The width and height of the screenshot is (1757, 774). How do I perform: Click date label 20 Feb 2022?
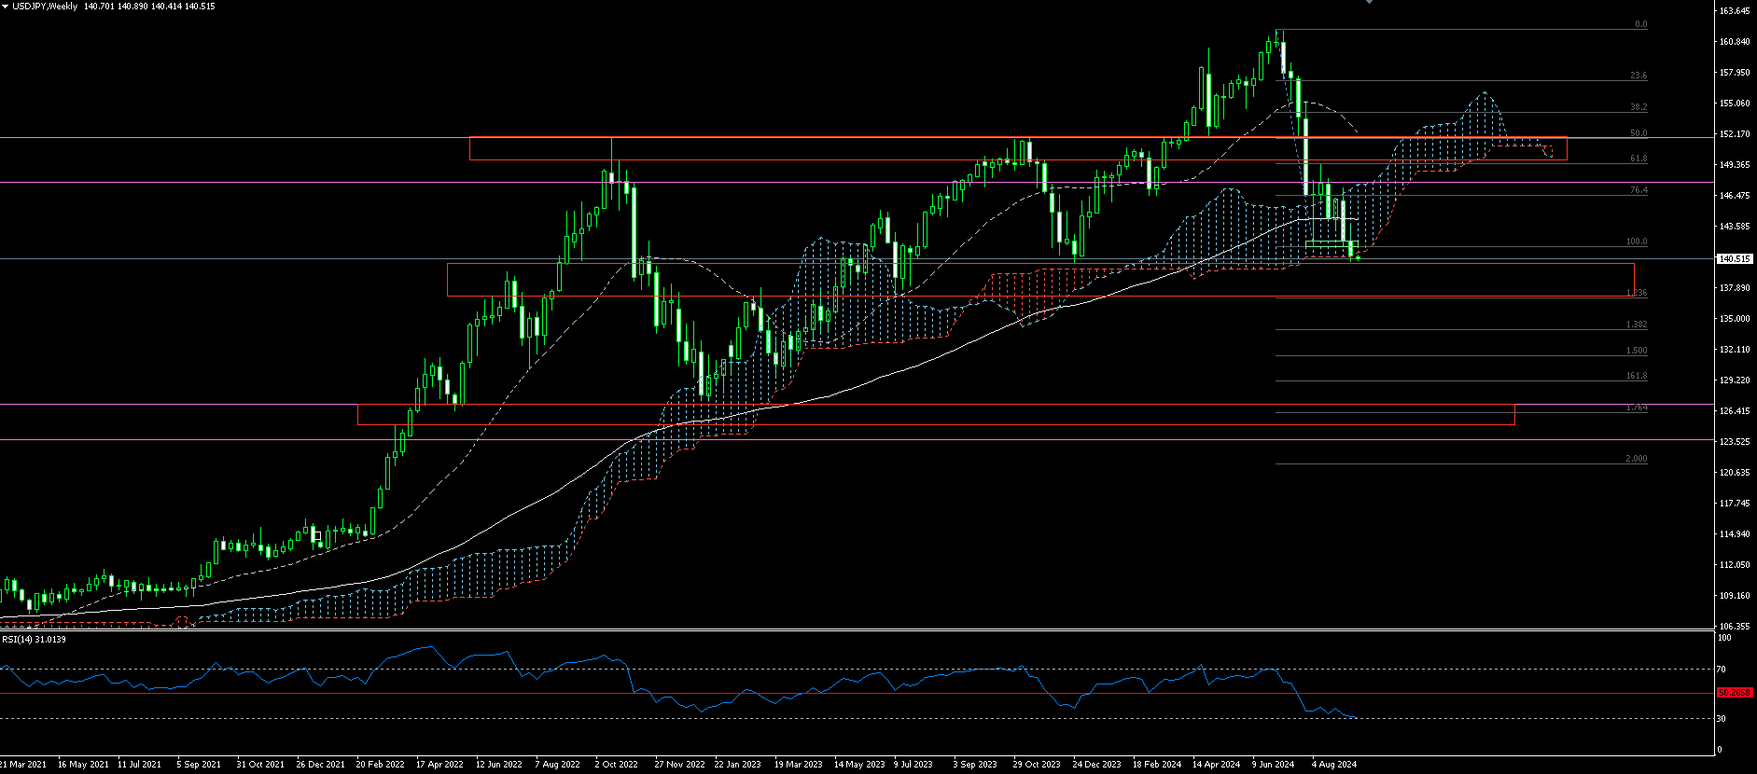(x=380, y=765)
